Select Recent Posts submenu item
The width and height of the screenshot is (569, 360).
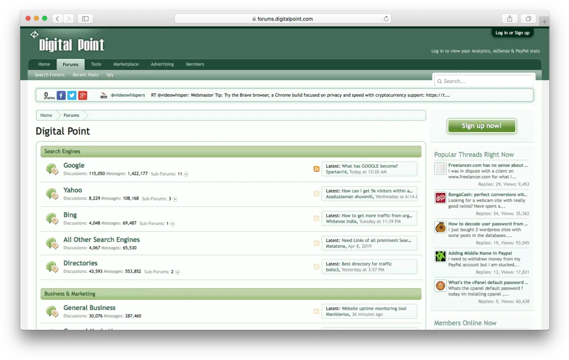coord(85,75)
